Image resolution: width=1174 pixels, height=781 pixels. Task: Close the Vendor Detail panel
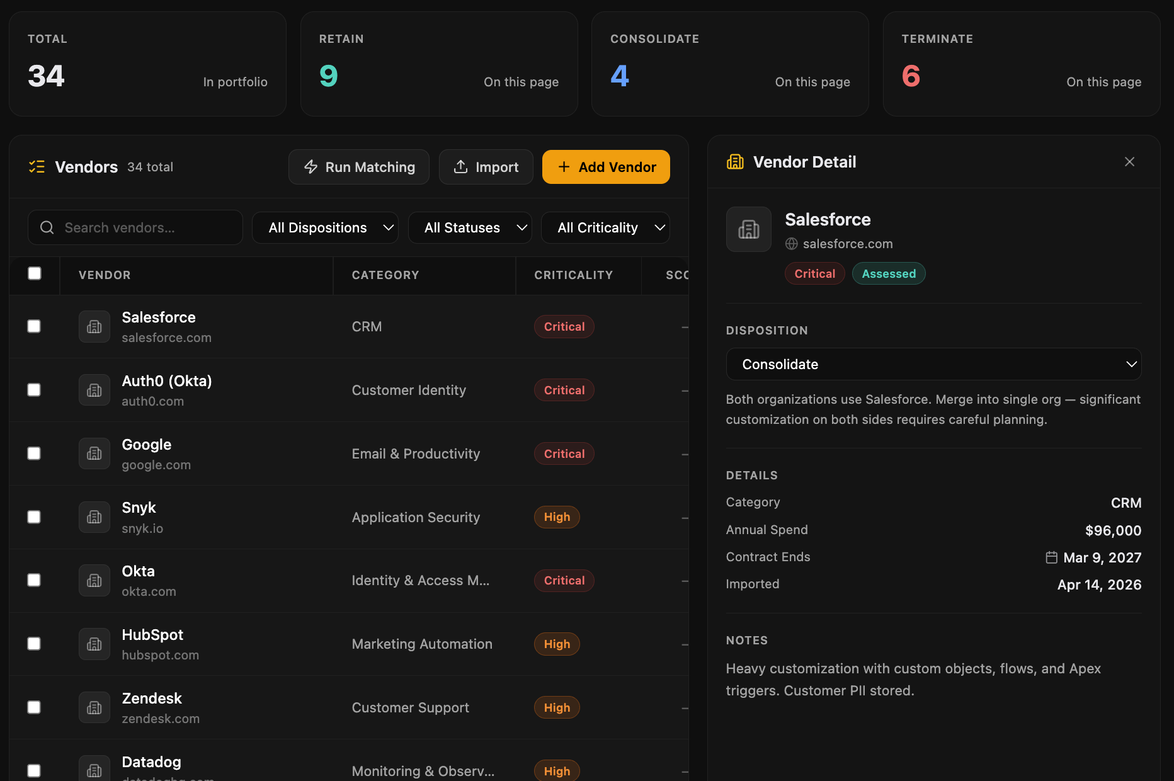pos(1130,162)
